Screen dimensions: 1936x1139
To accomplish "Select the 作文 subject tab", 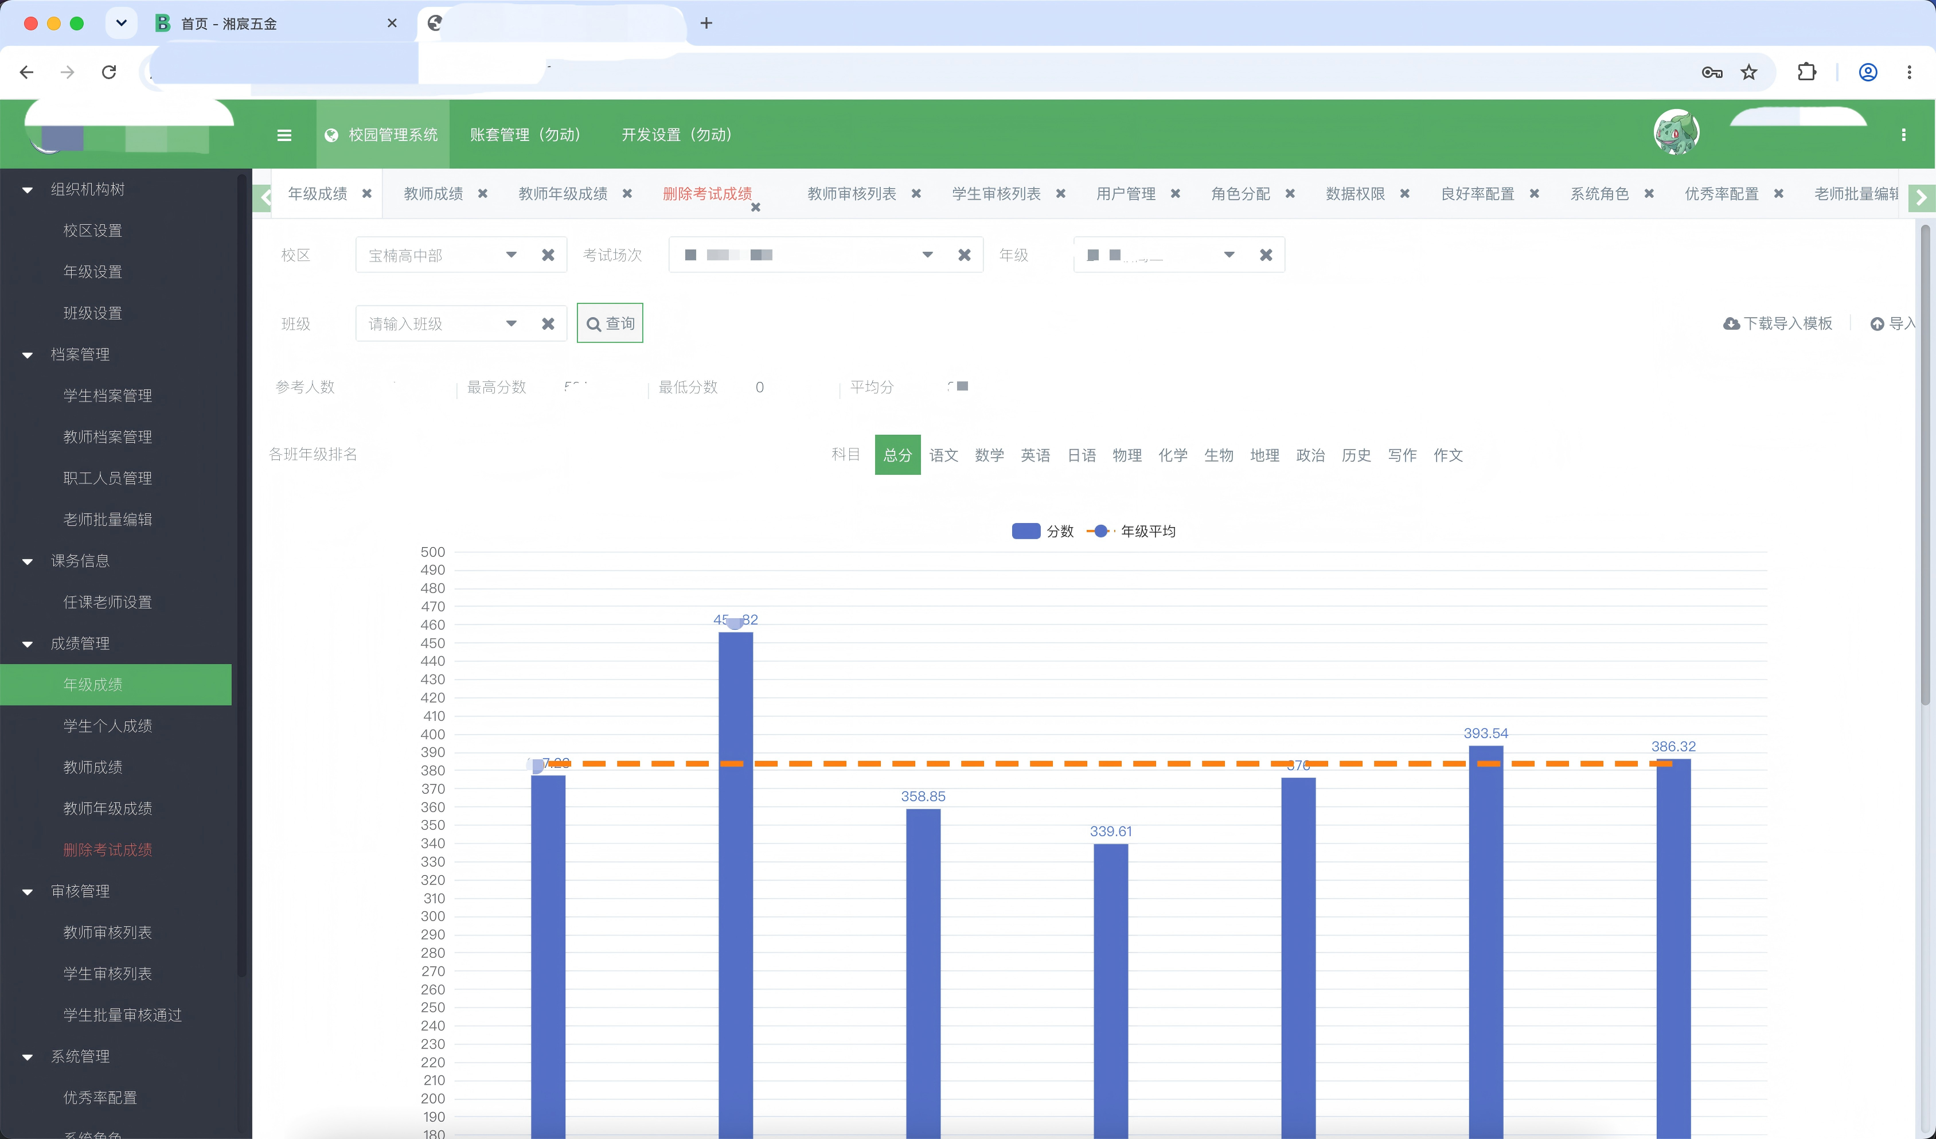I will pos(1448,455).
